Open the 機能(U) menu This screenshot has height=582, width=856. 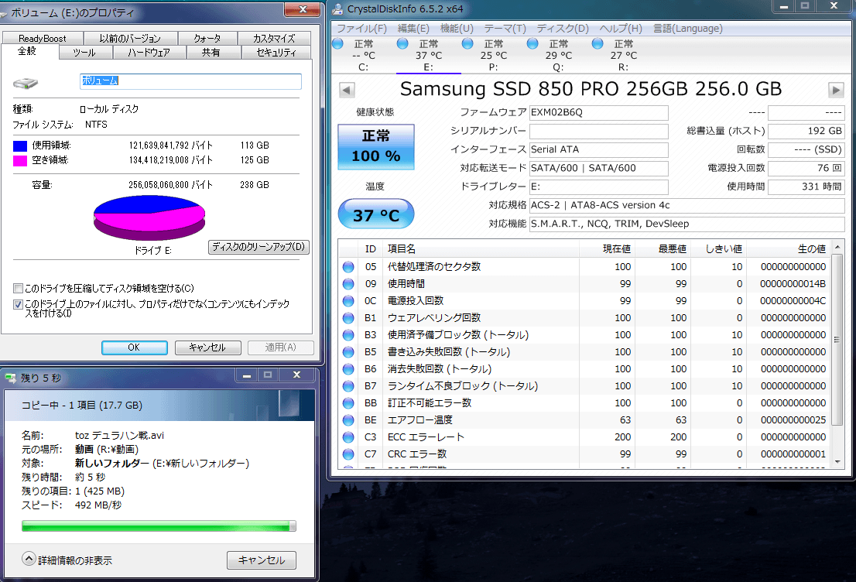coord(457,29)
